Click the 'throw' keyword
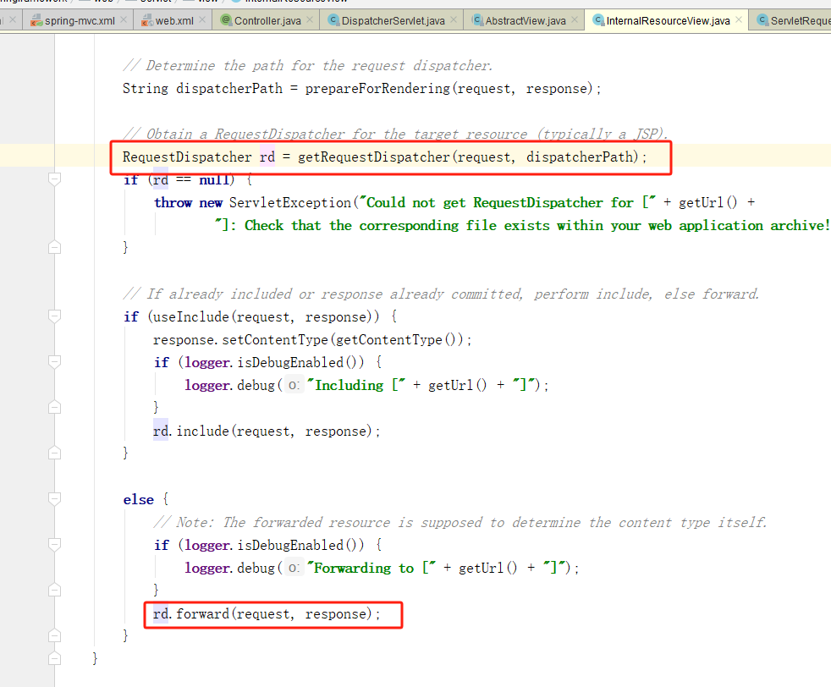 173,203
